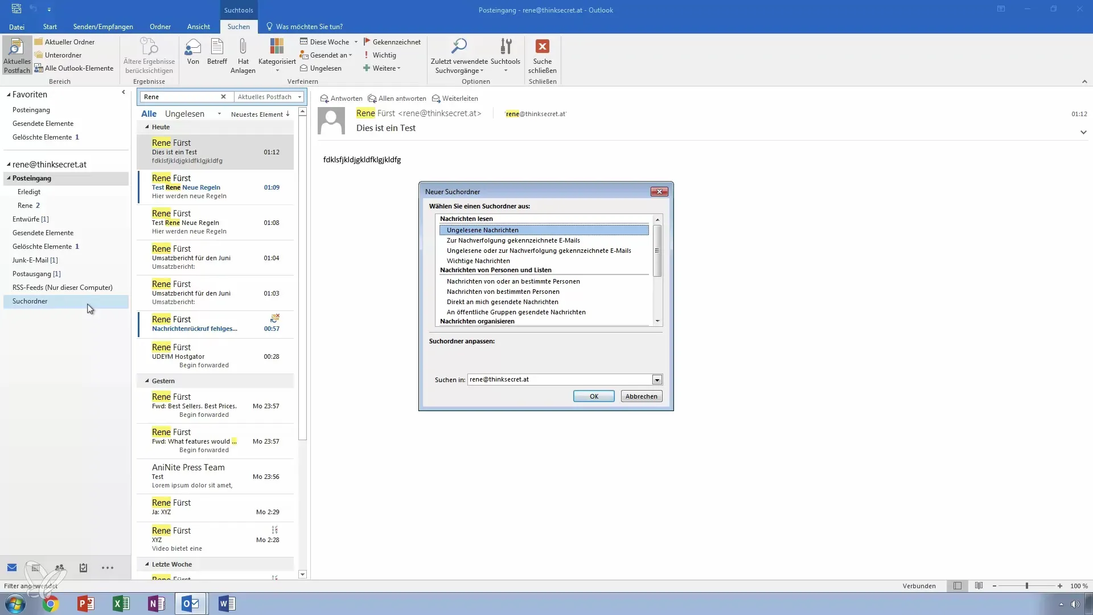Choose Alle Outlook-Elemente search scope
The width and height of the screenshot is (1093, 615).
[x=74, y=68]
